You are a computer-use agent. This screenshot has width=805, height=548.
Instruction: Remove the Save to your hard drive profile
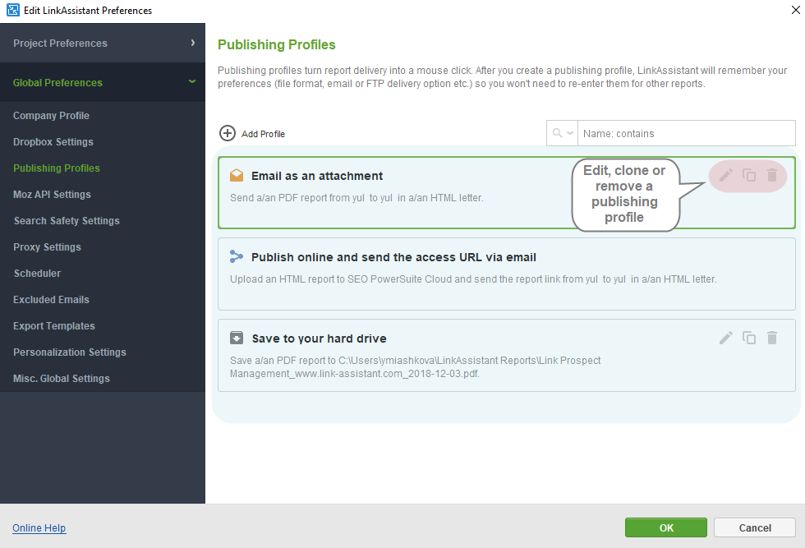pos(772,338)
